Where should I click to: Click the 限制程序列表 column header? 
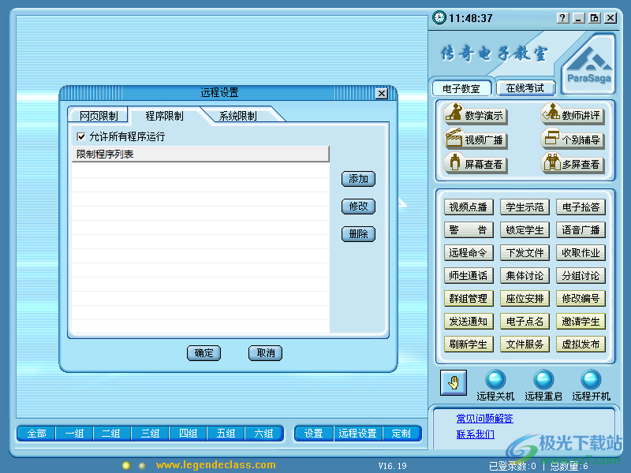(200, 155)
